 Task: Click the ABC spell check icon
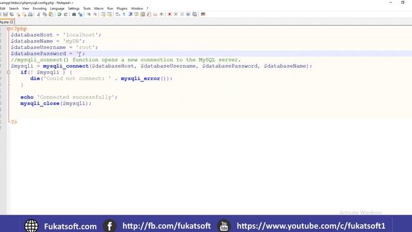click(x=203, y=14)
